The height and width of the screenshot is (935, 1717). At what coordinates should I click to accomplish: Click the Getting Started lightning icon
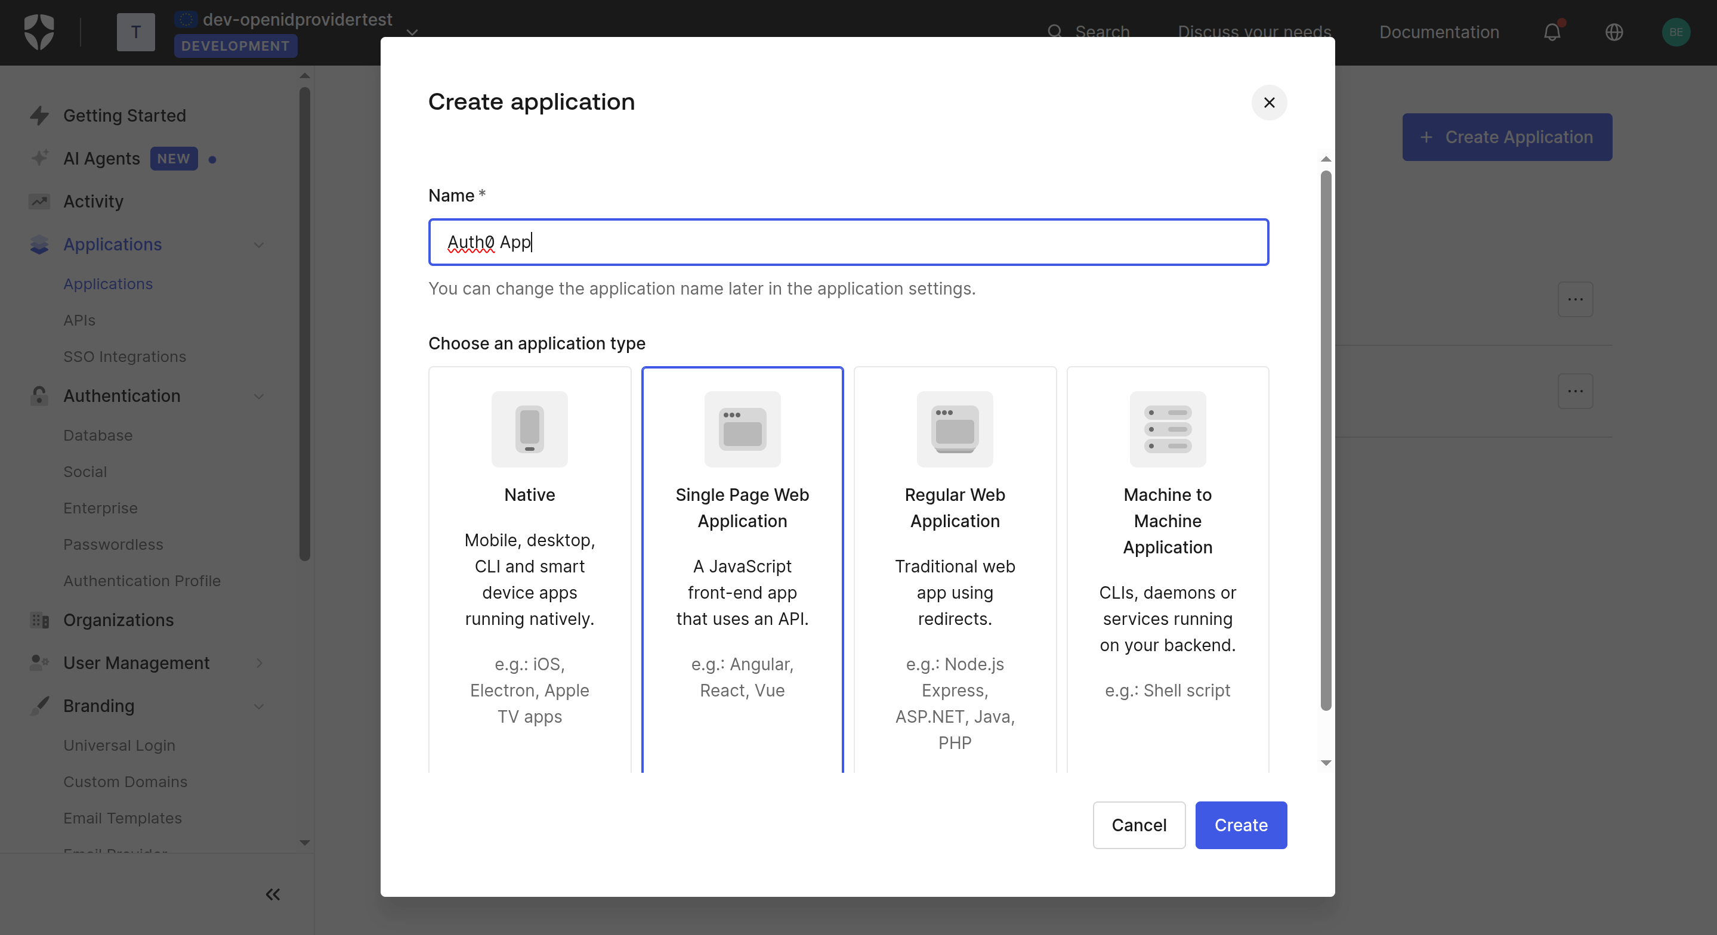tap(39, 115)
